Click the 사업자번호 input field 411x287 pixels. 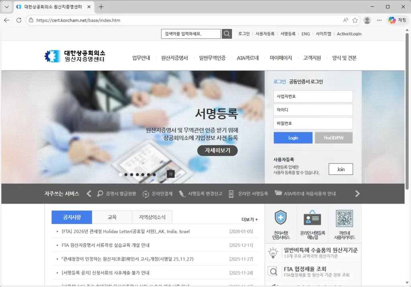point(313,97)
